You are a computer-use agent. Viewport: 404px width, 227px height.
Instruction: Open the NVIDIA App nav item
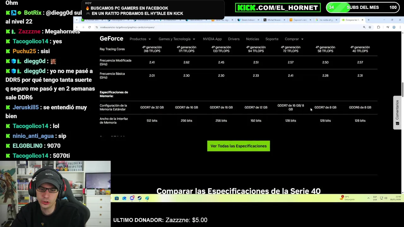[212, 39]
